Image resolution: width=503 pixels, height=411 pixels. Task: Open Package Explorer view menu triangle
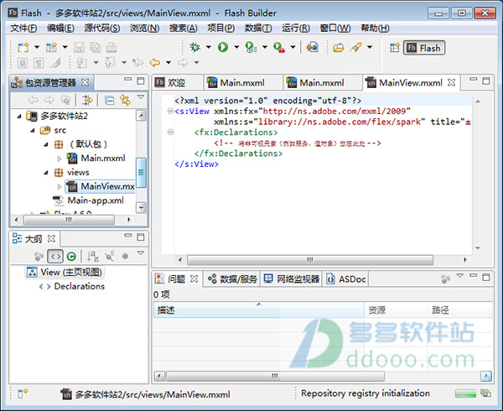pos(141,96)
